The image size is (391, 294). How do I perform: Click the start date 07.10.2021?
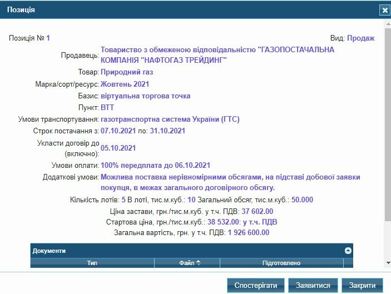(118, 131)
